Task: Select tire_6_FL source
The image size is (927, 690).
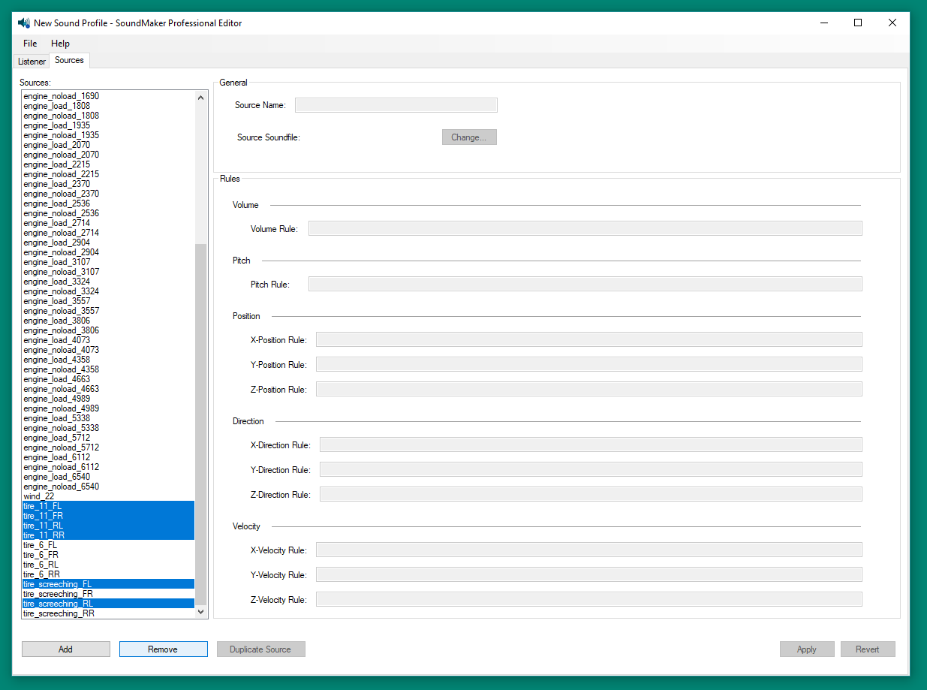Action: (x=108, y=545)
